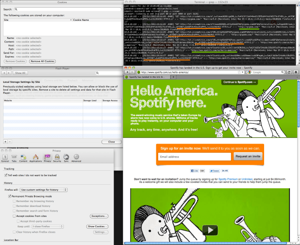Switch to the Security preferences pane
This screenshot has height=245, width=300.
tap(57, 157)
